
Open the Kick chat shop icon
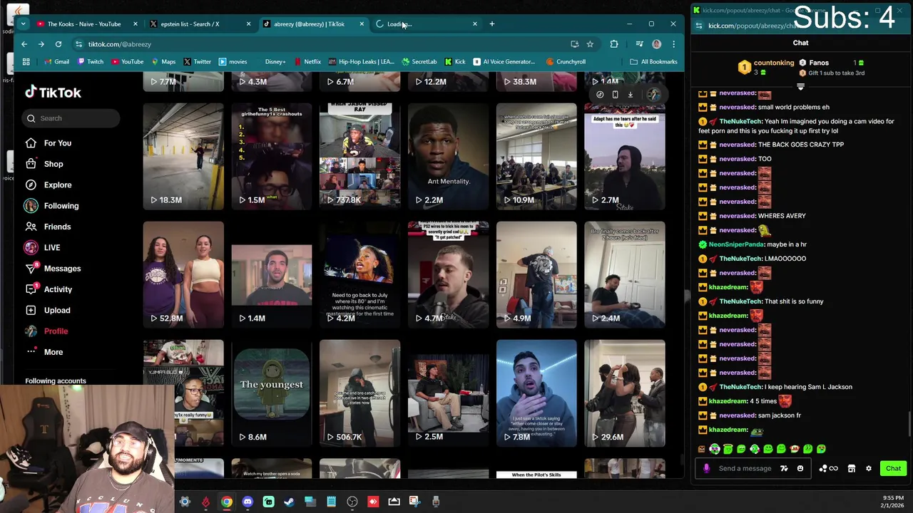851,469
